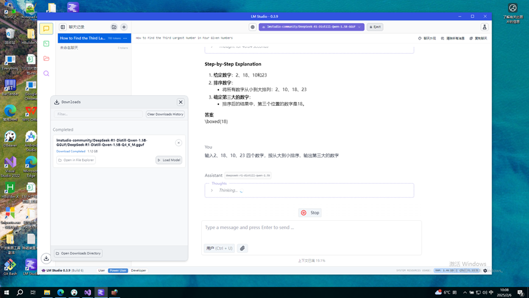Click 聊天外观 chat appearance option

click(427, 39)
